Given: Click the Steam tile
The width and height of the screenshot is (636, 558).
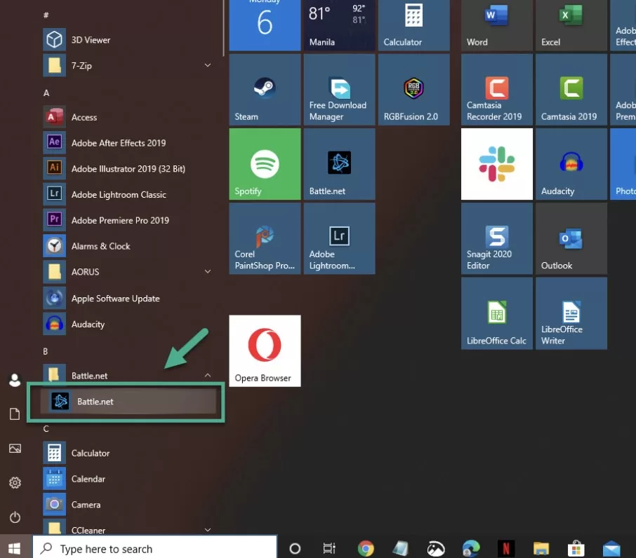Looking at the screenshot, I should click(x=265, y=90).
